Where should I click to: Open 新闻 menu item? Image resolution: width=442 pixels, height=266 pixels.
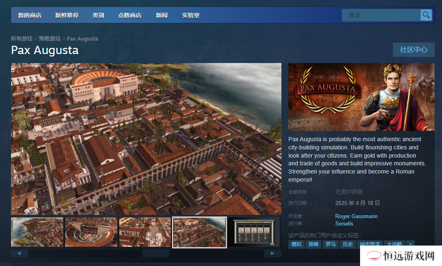click(161, 15)
